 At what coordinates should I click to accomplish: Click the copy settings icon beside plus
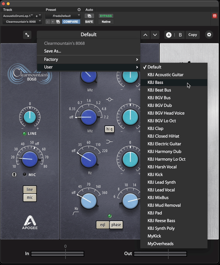click(58, 22)
